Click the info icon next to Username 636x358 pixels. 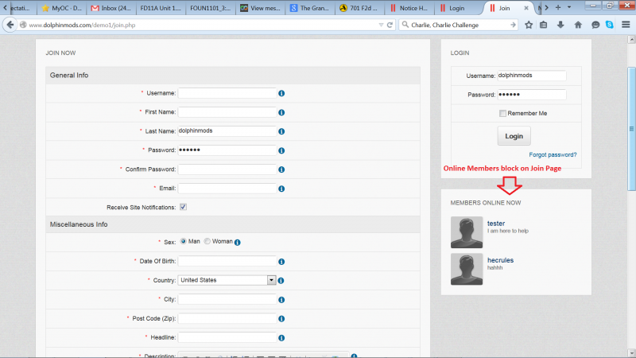281,93
